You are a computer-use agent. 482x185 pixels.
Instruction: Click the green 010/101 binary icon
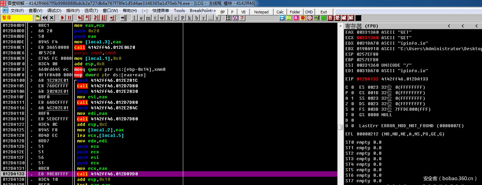coord(316,18)
